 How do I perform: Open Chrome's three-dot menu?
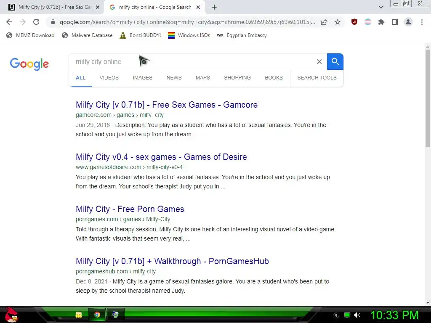422,22
